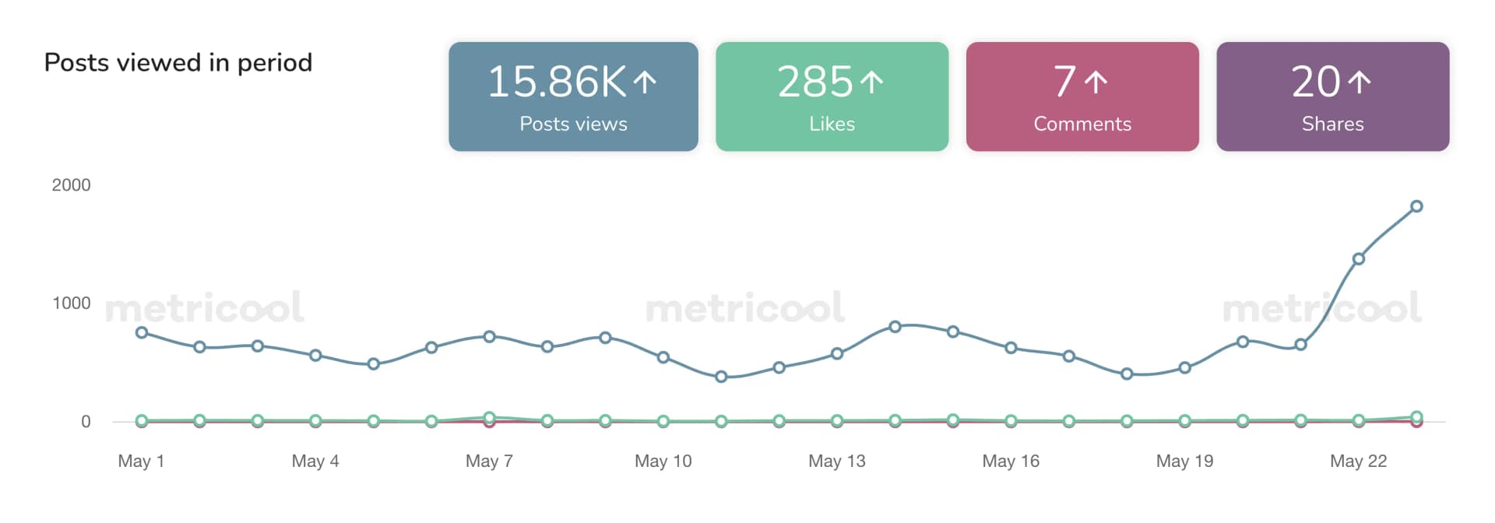Viewport: 1495px width, 523px height.
Task: Click the May 10 x-axis label
Action: [663, 461]
